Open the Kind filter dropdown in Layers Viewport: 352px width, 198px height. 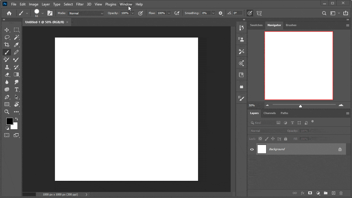click(262, 123)
